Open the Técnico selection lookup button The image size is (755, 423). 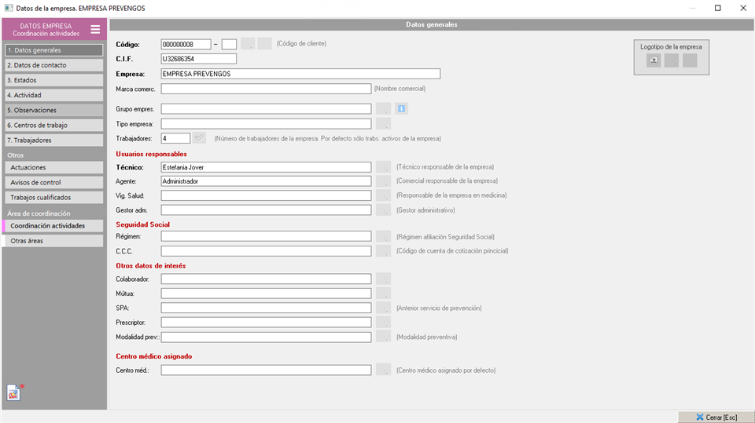coord(383,167)
